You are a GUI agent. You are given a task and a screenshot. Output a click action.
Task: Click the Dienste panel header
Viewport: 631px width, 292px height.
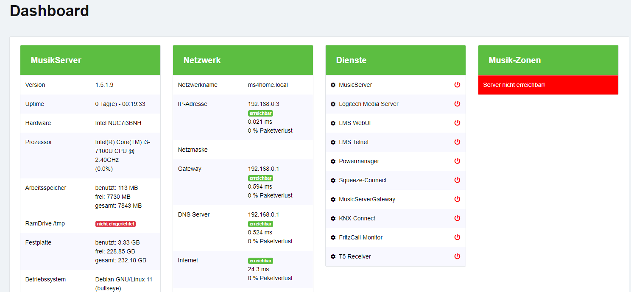point(395,60)
